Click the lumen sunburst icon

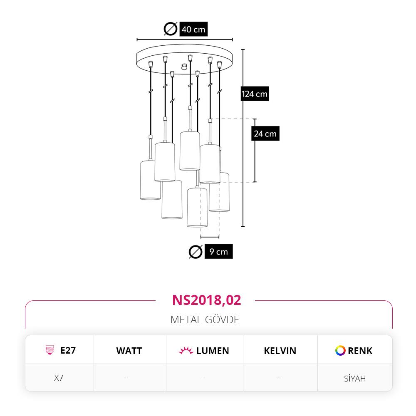[186, 350]
